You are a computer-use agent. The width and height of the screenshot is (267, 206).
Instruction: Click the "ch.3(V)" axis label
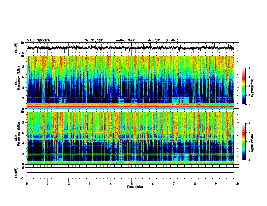[17, 173]
